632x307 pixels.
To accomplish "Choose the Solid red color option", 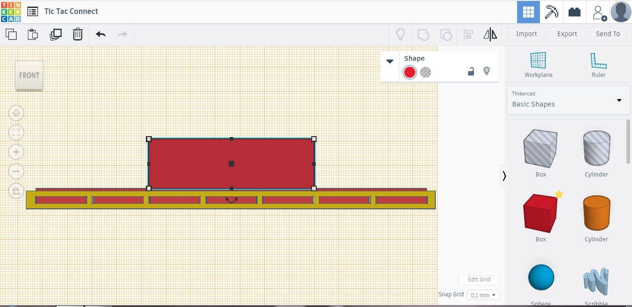I will click(409, 72).
